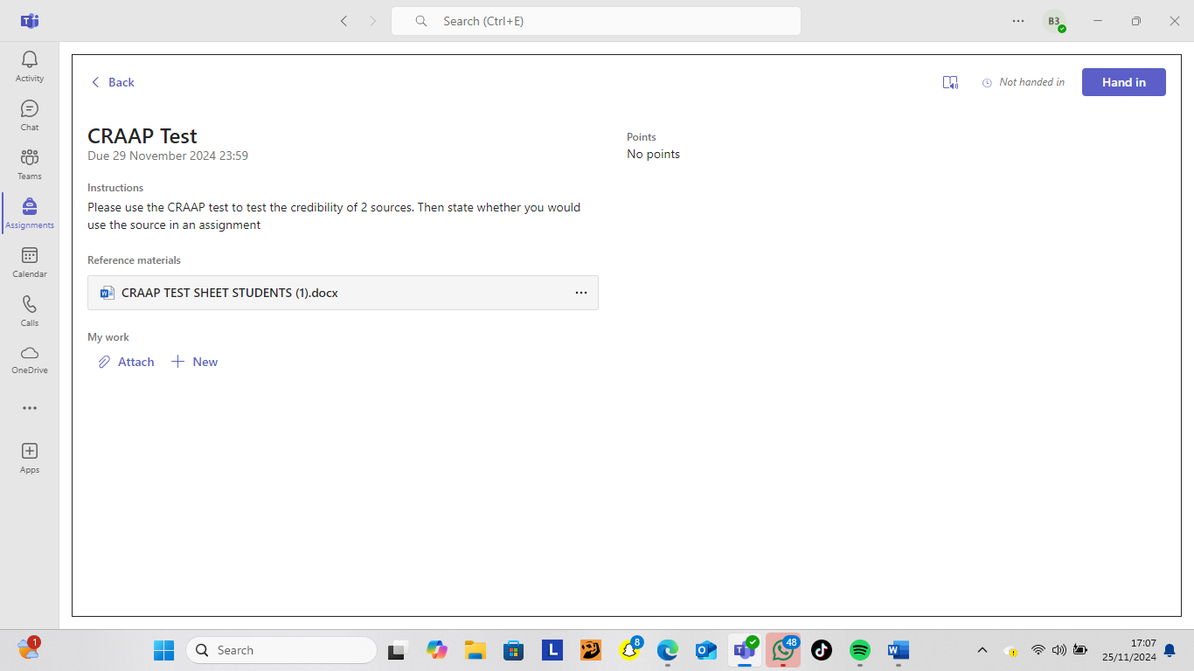Click the Windows taskbar Search box
The image size is (1194, 671).
point(281,650)
